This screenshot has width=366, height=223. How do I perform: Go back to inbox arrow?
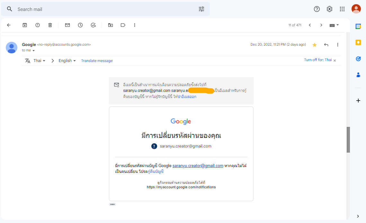[x=9, y=25]
